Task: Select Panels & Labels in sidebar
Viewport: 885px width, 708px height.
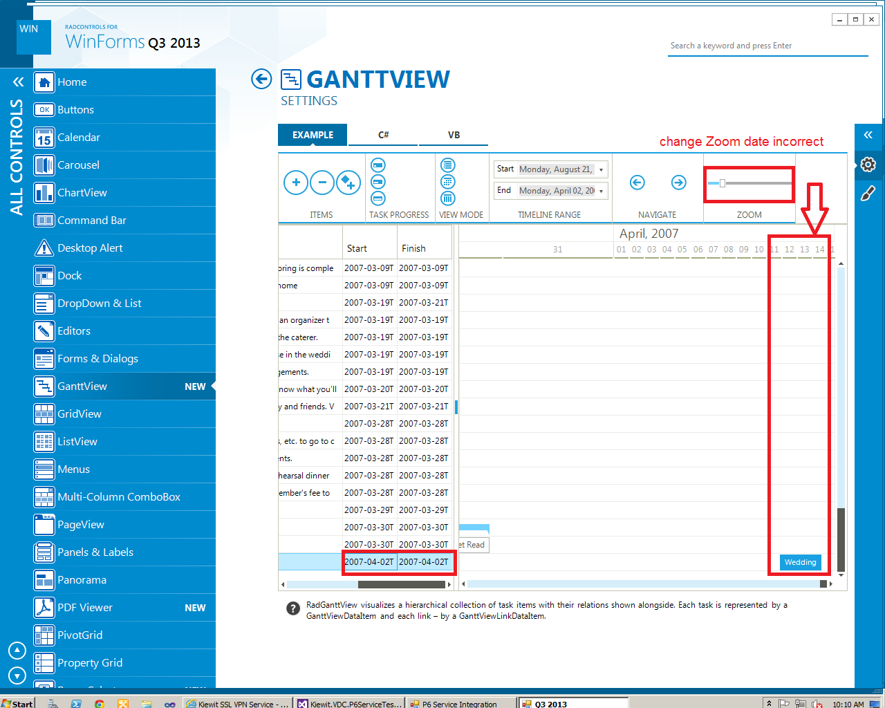Action: tap(124, 552)
